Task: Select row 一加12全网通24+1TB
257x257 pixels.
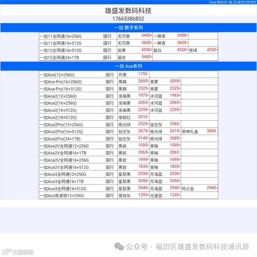Action: point(128,57)
